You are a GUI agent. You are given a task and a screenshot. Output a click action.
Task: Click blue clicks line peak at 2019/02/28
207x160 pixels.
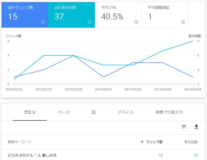click(74, 55)
